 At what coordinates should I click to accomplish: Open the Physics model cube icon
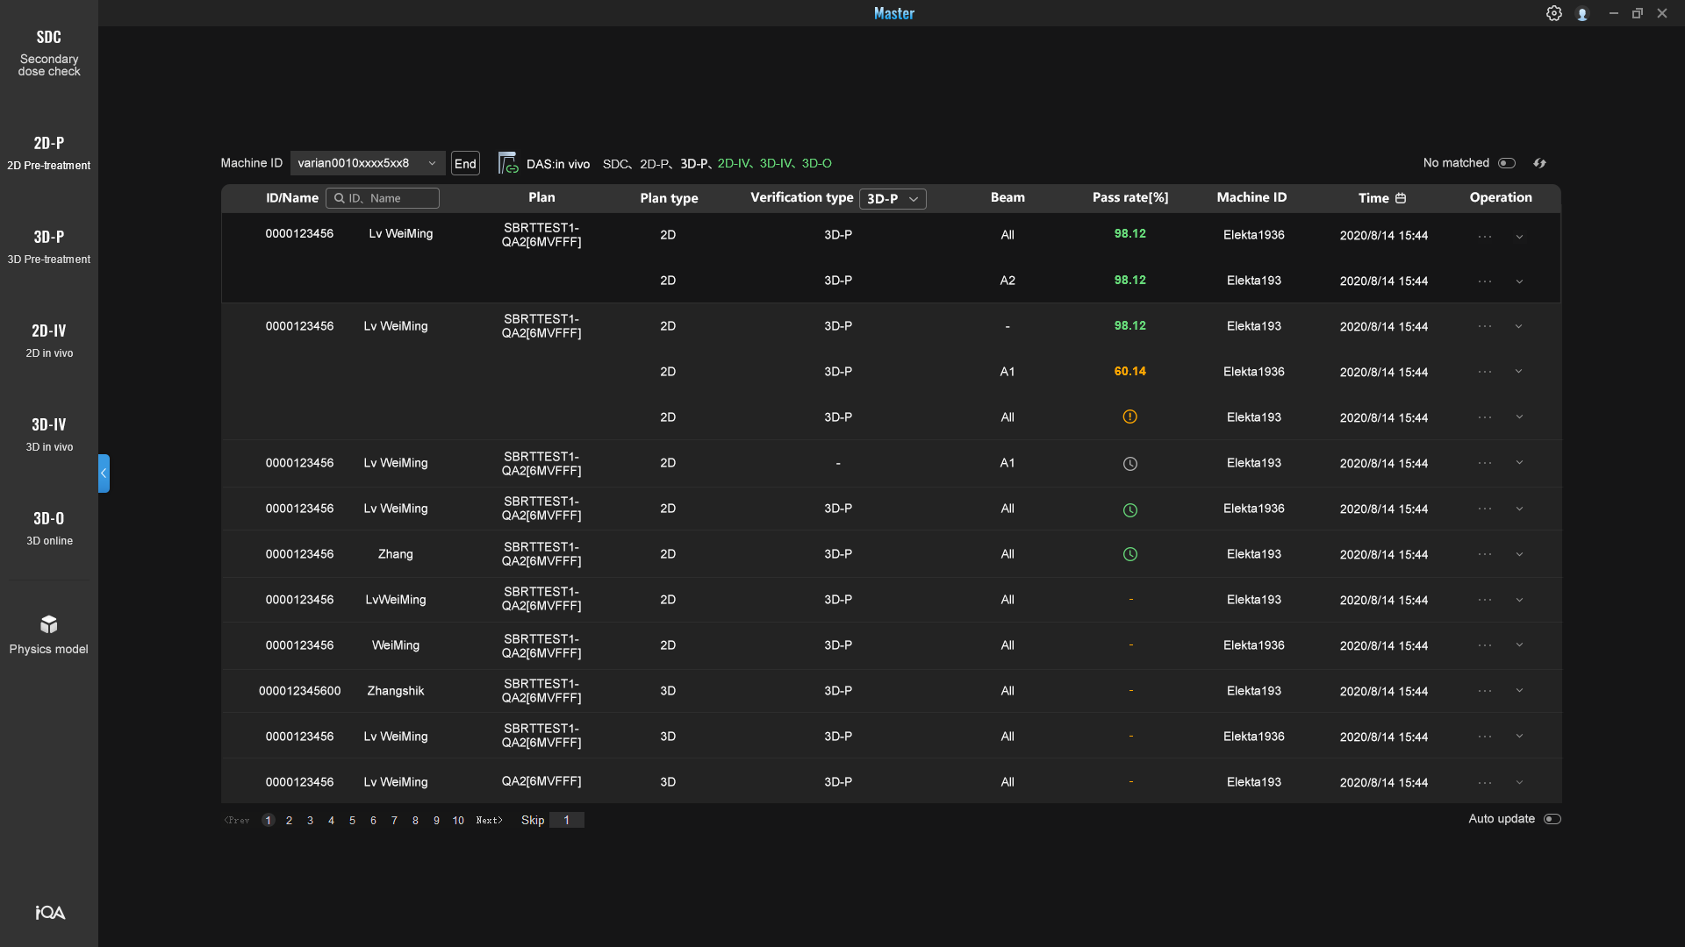[49, 624]
